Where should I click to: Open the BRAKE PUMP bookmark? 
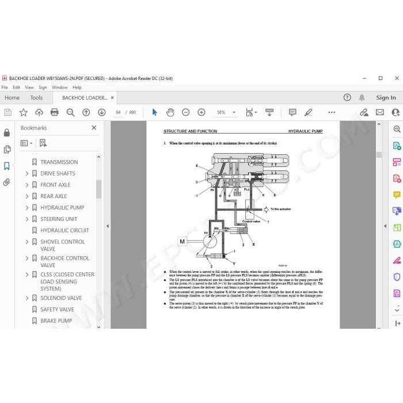[56, 321]
